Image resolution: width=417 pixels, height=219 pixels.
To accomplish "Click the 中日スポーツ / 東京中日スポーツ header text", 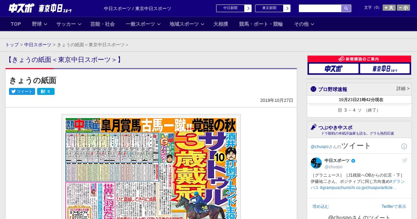I will click(138, 8).
